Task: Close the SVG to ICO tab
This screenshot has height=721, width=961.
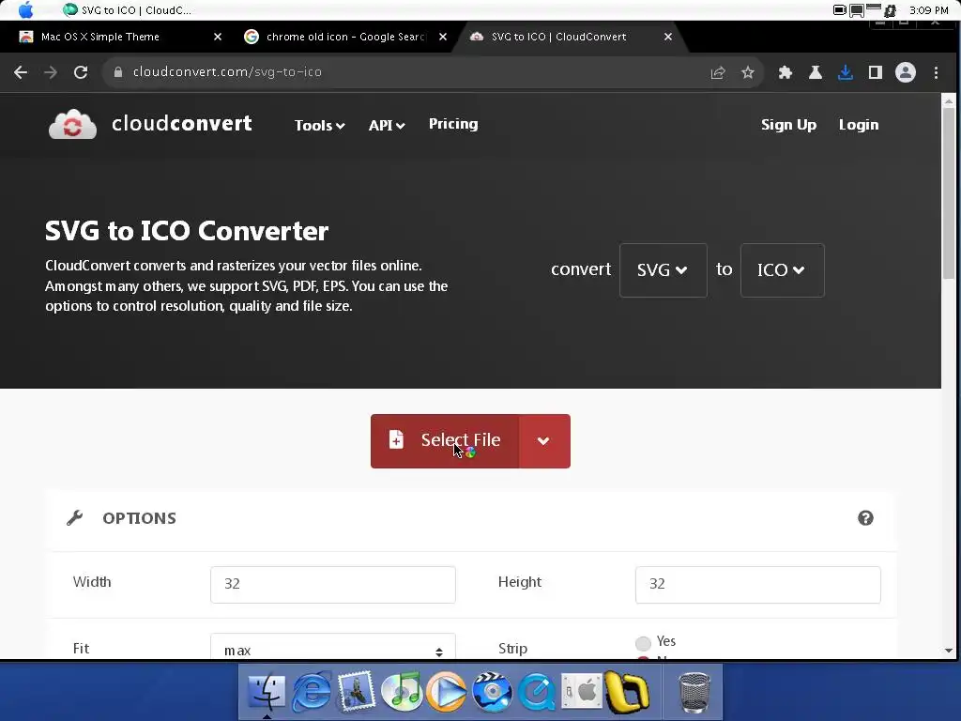Action: (x=668, y=37)
